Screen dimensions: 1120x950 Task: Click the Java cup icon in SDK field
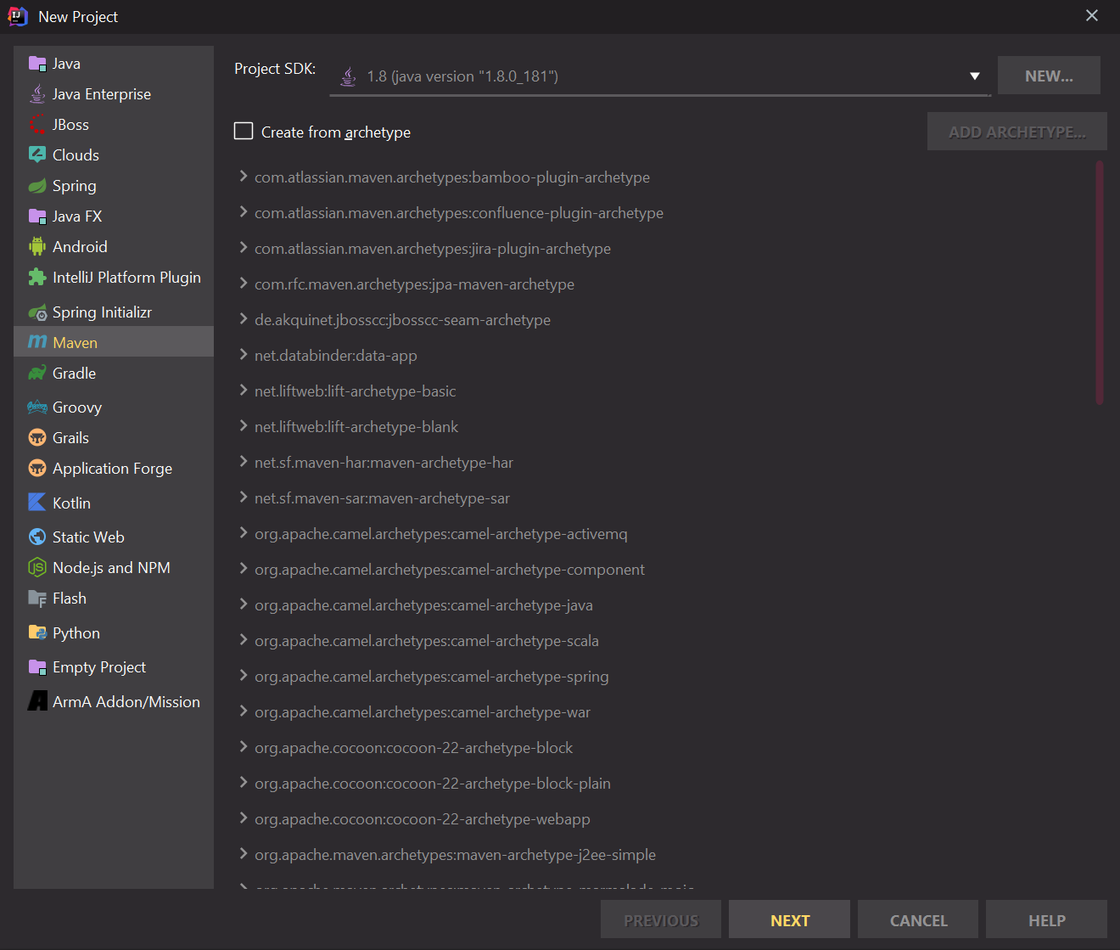point(349,76)
